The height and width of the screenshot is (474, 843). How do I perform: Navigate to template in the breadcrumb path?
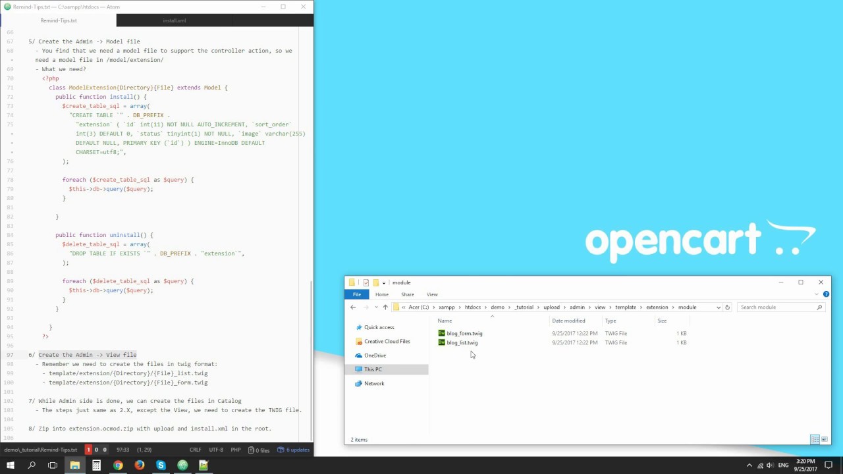pos(626,307)
